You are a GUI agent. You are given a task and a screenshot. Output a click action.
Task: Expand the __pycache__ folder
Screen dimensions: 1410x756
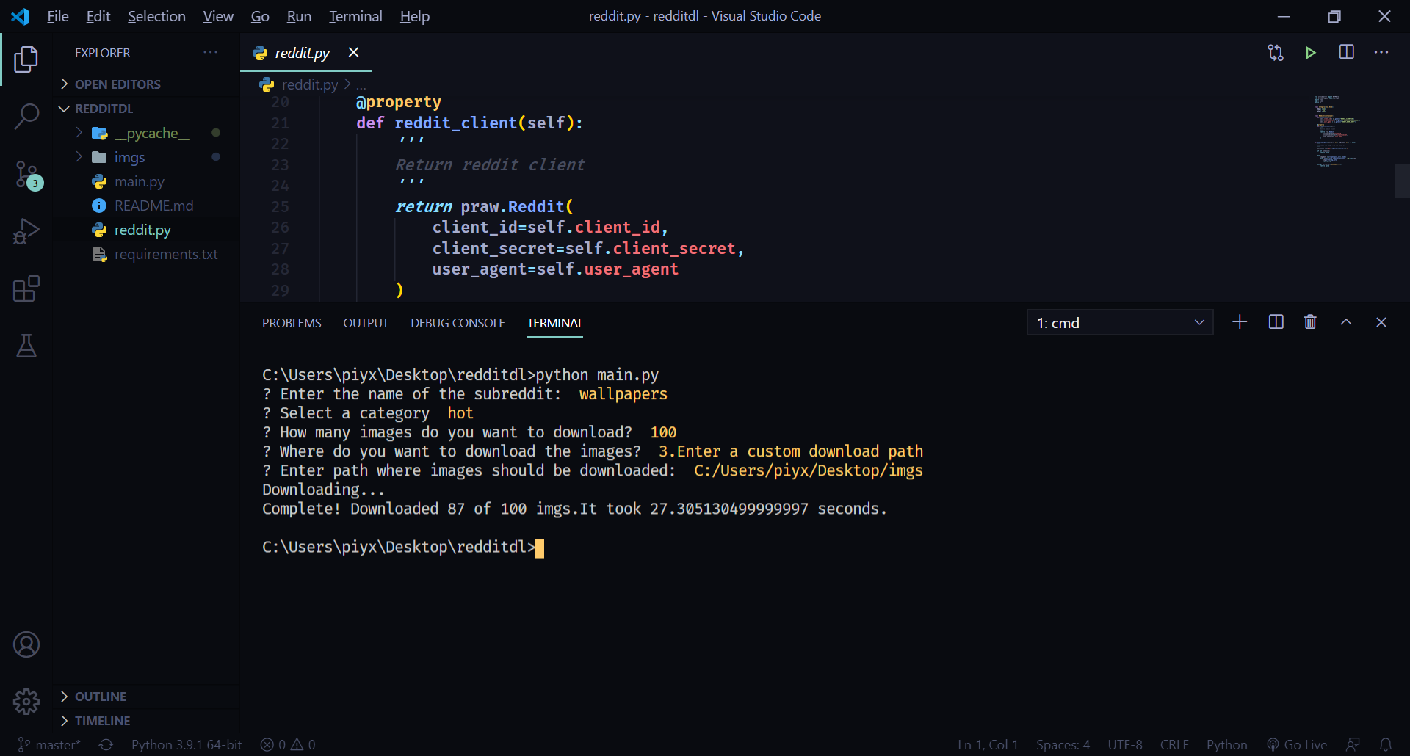[x=147, y=133]
